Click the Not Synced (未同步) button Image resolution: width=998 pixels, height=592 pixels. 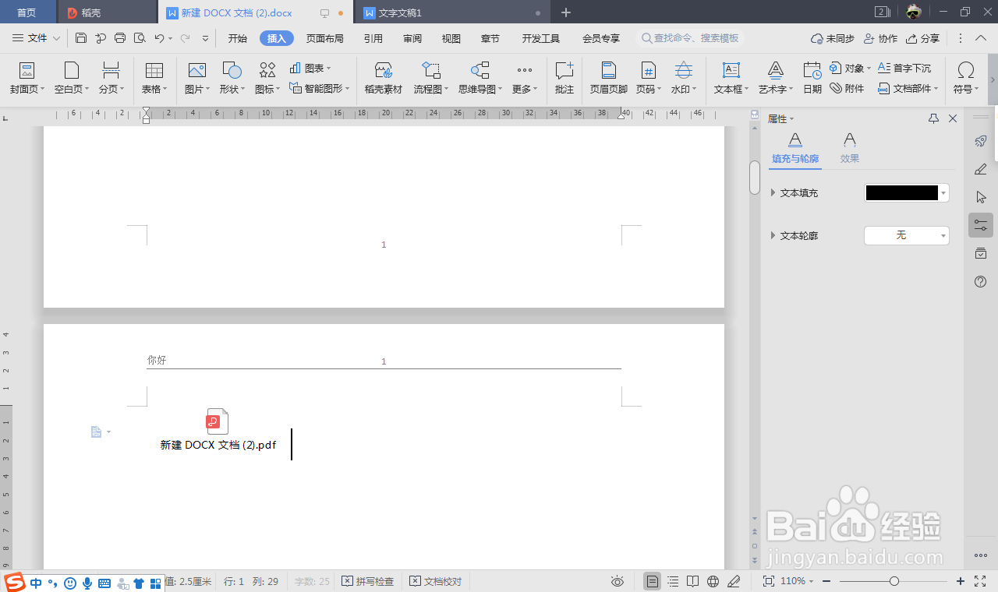pos(833,38)
